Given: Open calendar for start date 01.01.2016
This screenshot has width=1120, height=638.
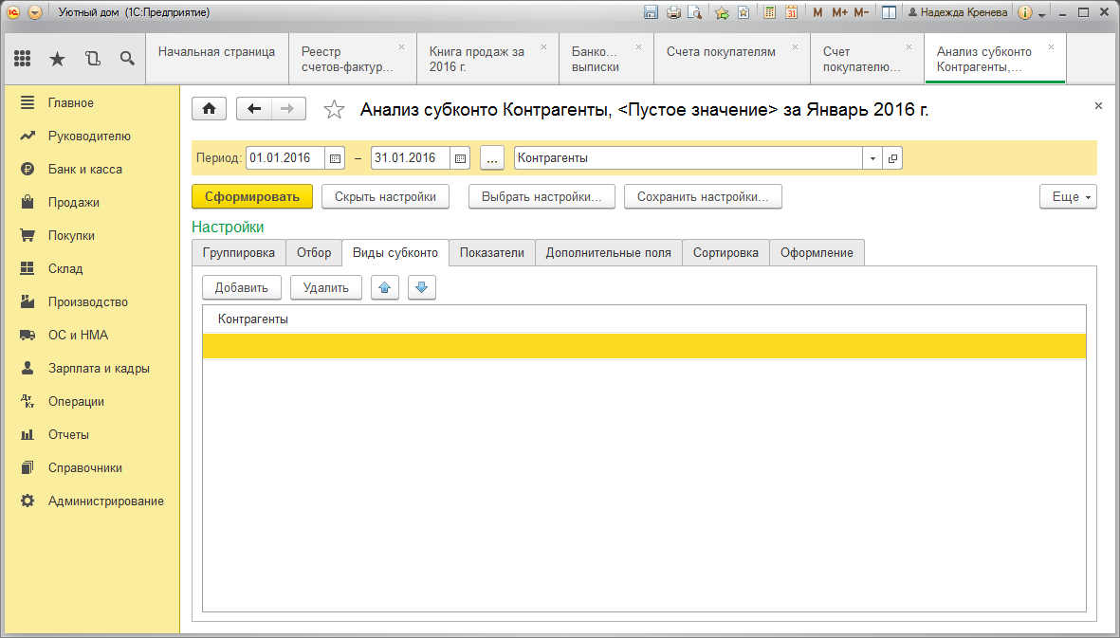Looking at the screenshot, I should pyautogui.click(x=335, y=158).
